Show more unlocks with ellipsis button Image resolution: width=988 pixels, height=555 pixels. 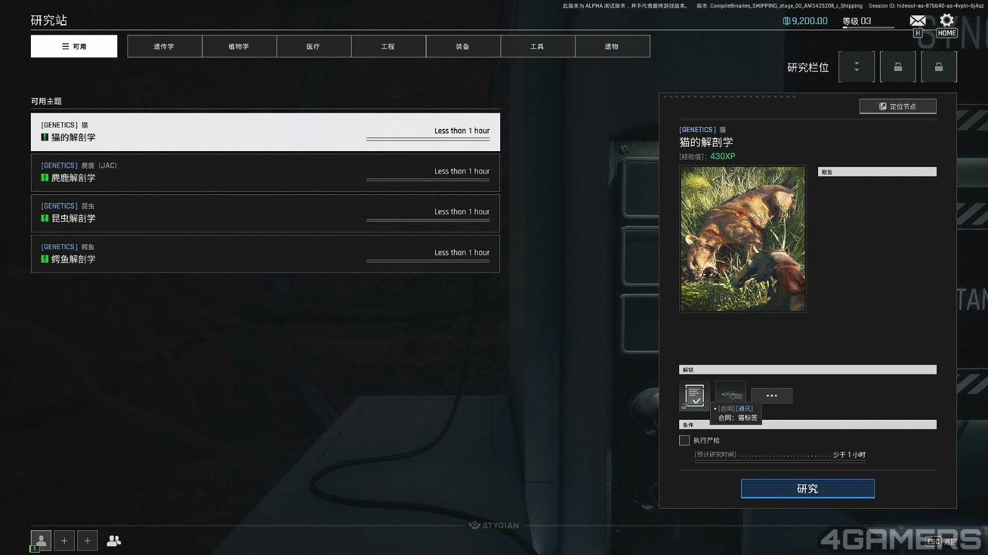coord(771,395)
